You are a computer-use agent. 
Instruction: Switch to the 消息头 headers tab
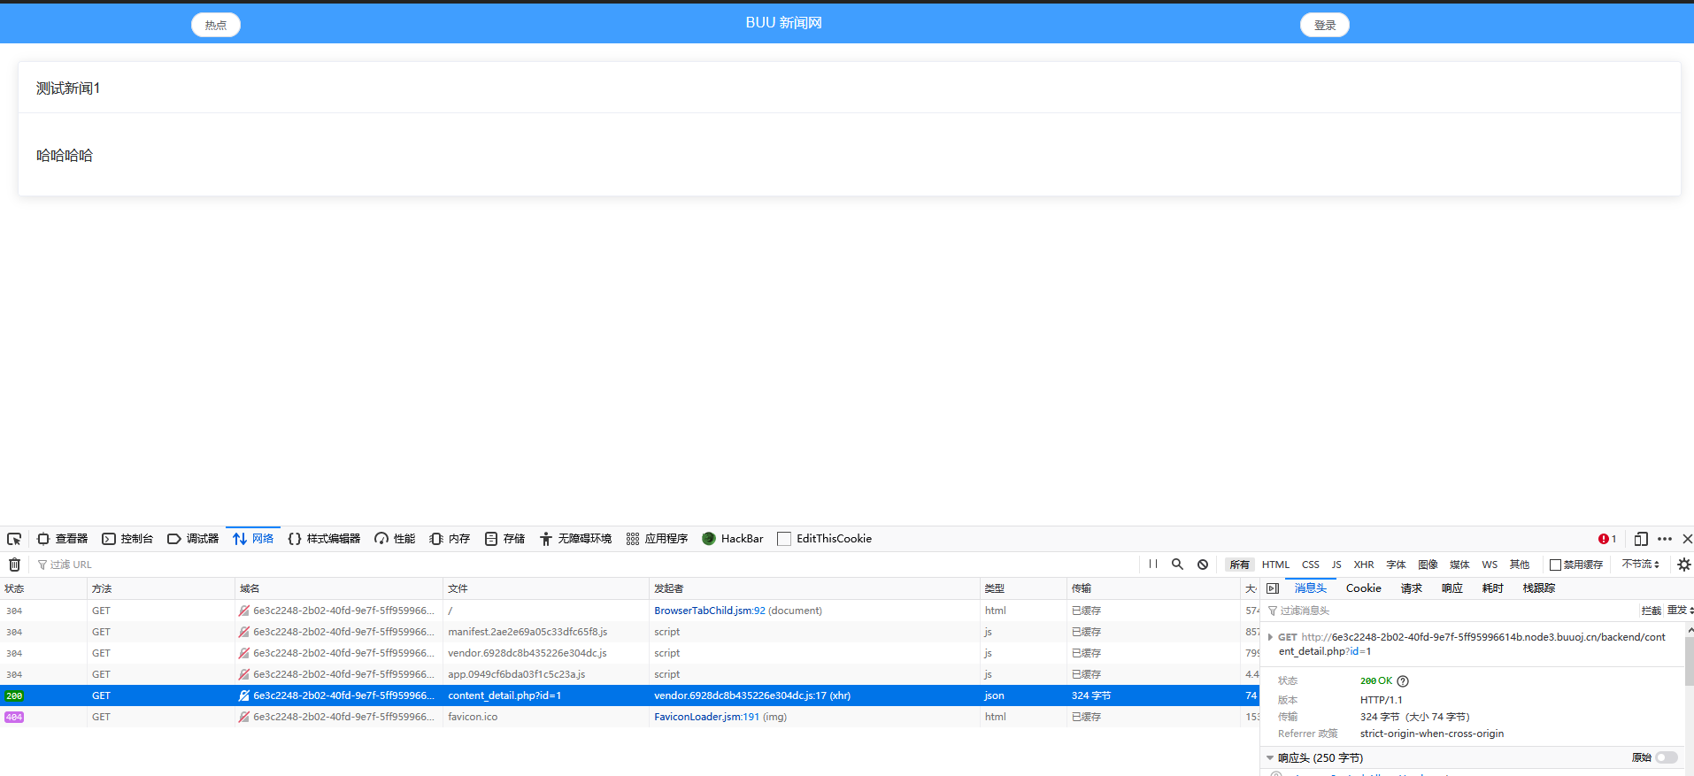point(1310,588)
